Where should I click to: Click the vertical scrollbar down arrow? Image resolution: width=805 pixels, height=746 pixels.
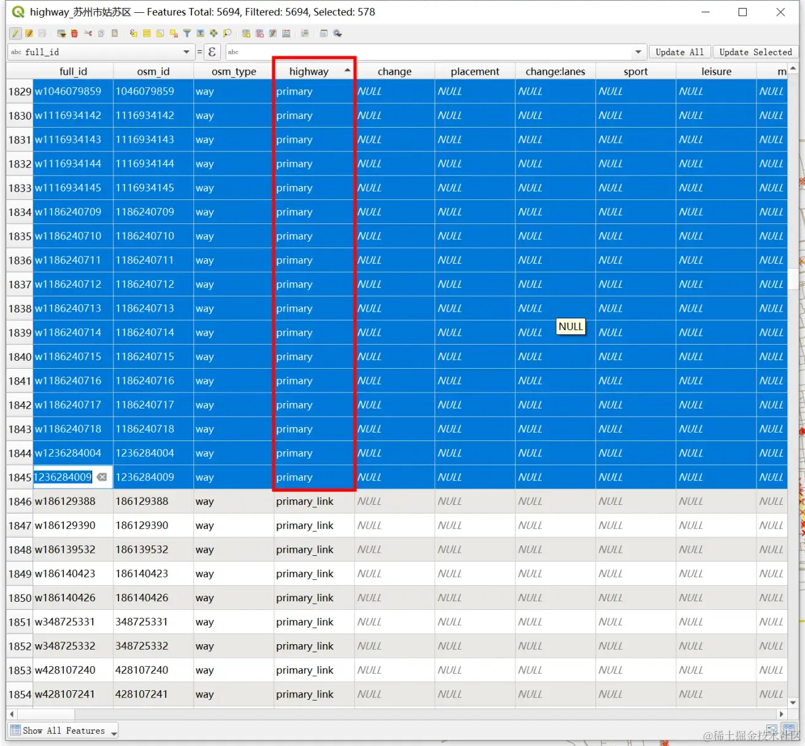pyautogui.click(x=793, y=702)
